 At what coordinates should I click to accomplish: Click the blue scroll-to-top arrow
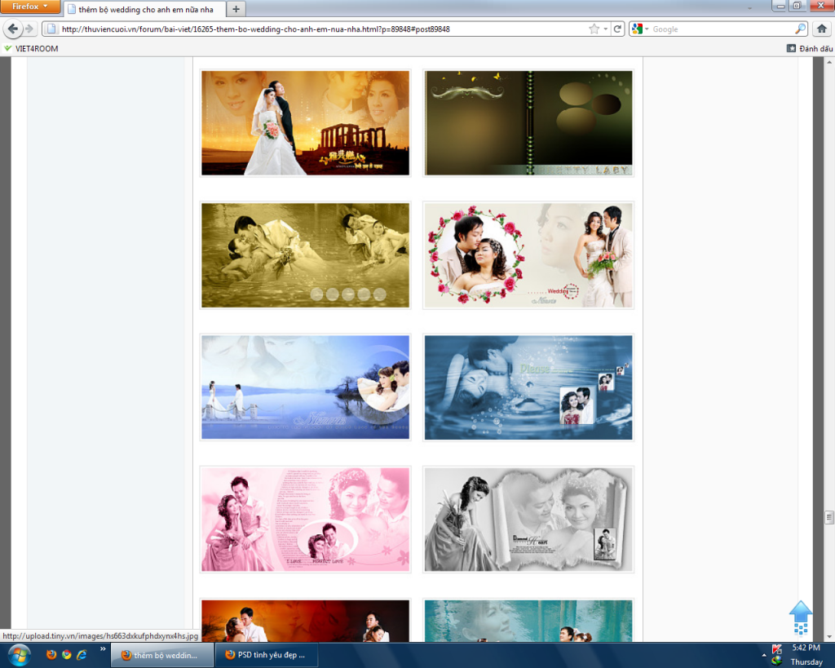pyautogui.click(x=801, y=617)
